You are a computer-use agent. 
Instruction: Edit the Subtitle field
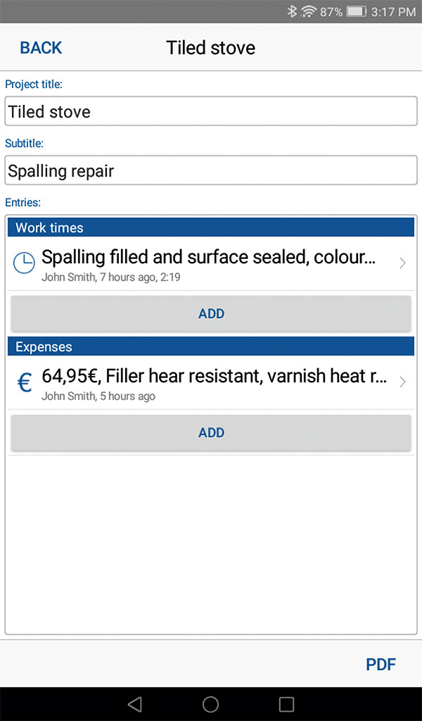tap(211, 170)
